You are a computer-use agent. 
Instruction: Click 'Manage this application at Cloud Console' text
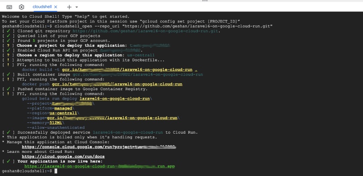(58, 142)
